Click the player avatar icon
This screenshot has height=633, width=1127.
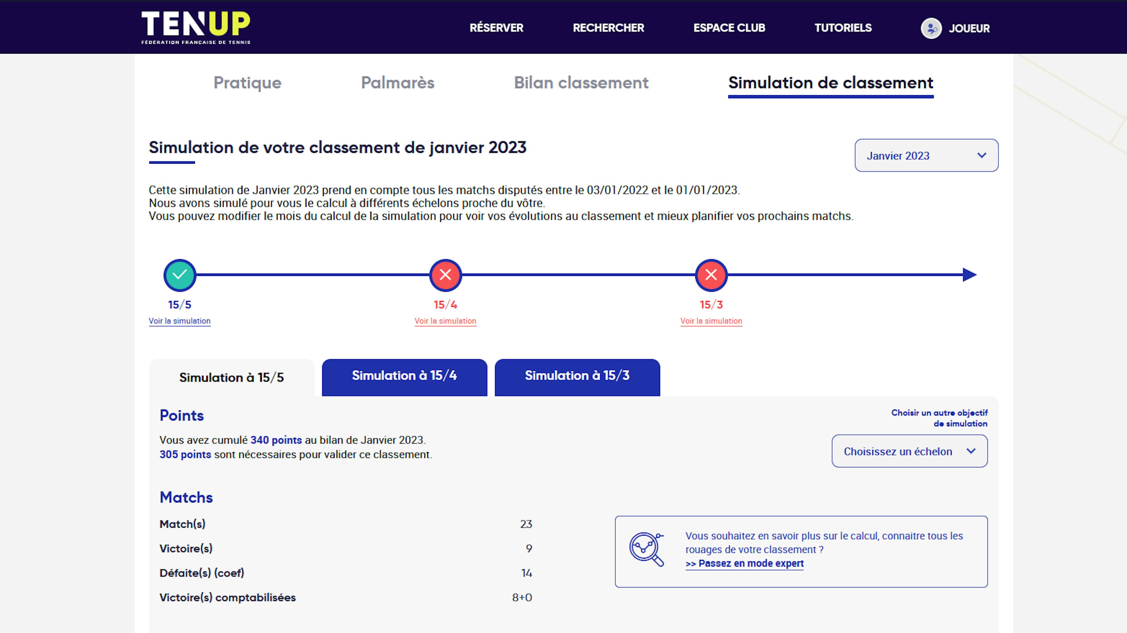[x=931, y=28]
